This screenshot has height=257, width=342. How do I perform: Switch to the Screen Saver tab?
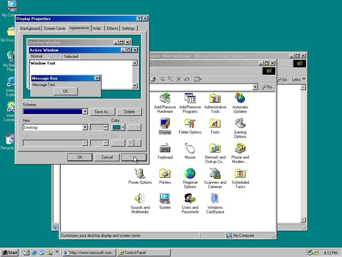point(54,28)
